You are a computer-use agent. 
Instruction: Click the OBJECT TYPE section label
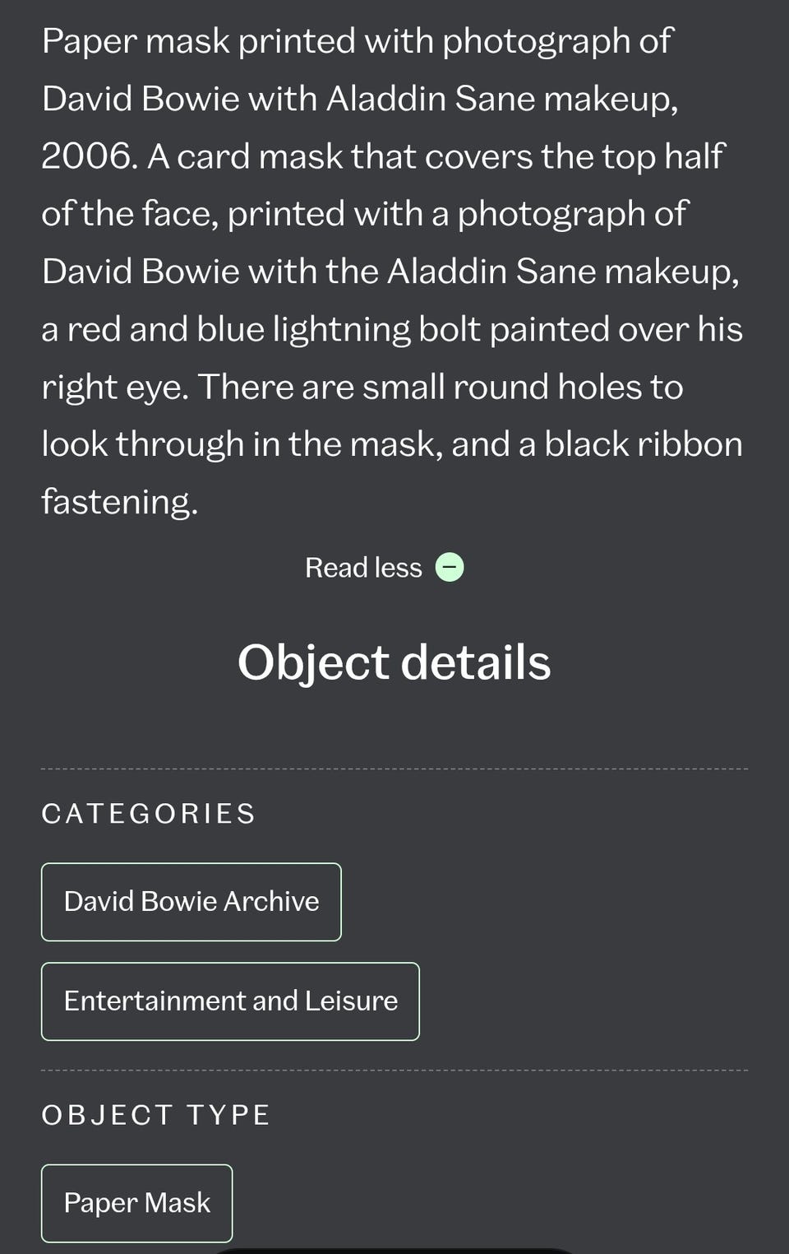(156, 1115)
